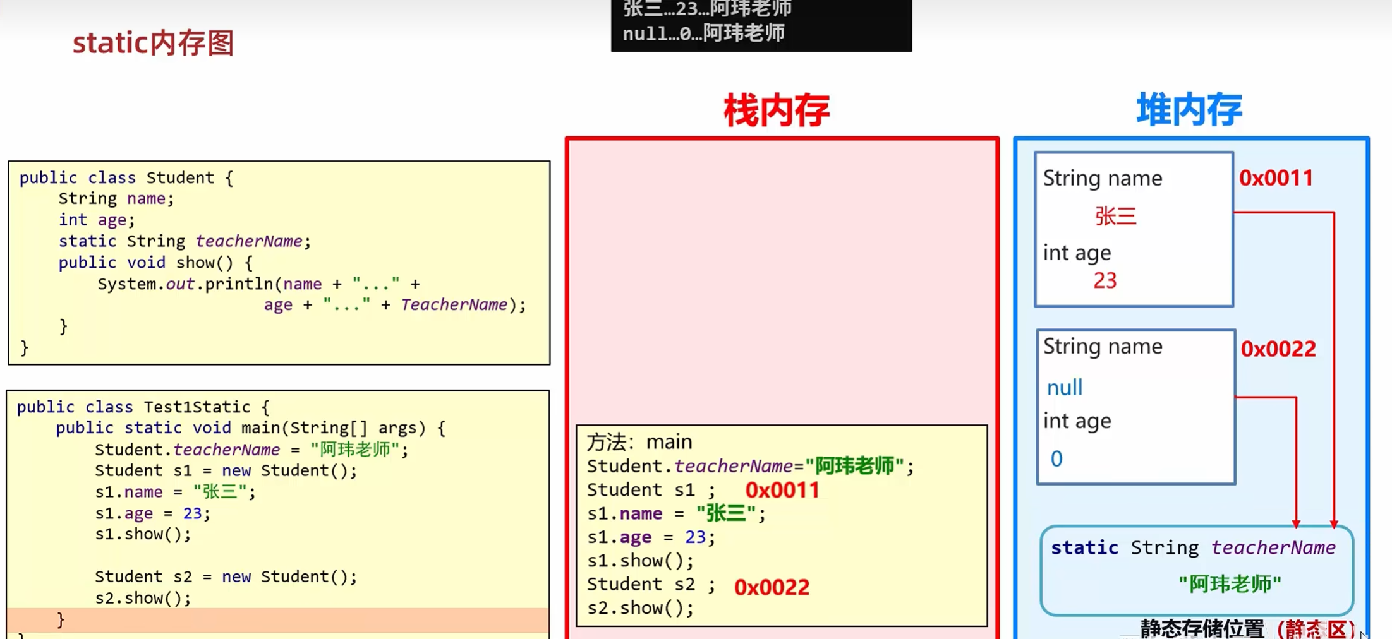The height and width of the screenshot is (639, 1392).
Task: Click 'Student s2 ;' in the stack frame
Action: click(x=651, y=585)
